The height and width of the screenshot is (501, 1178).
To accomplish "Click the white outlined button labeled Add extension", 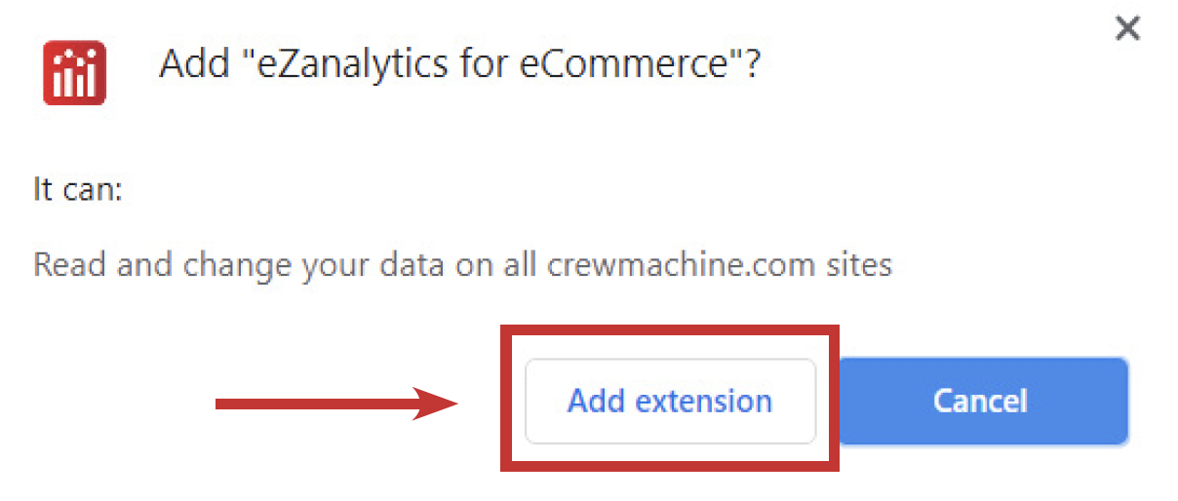I will [x=670, y=401].
